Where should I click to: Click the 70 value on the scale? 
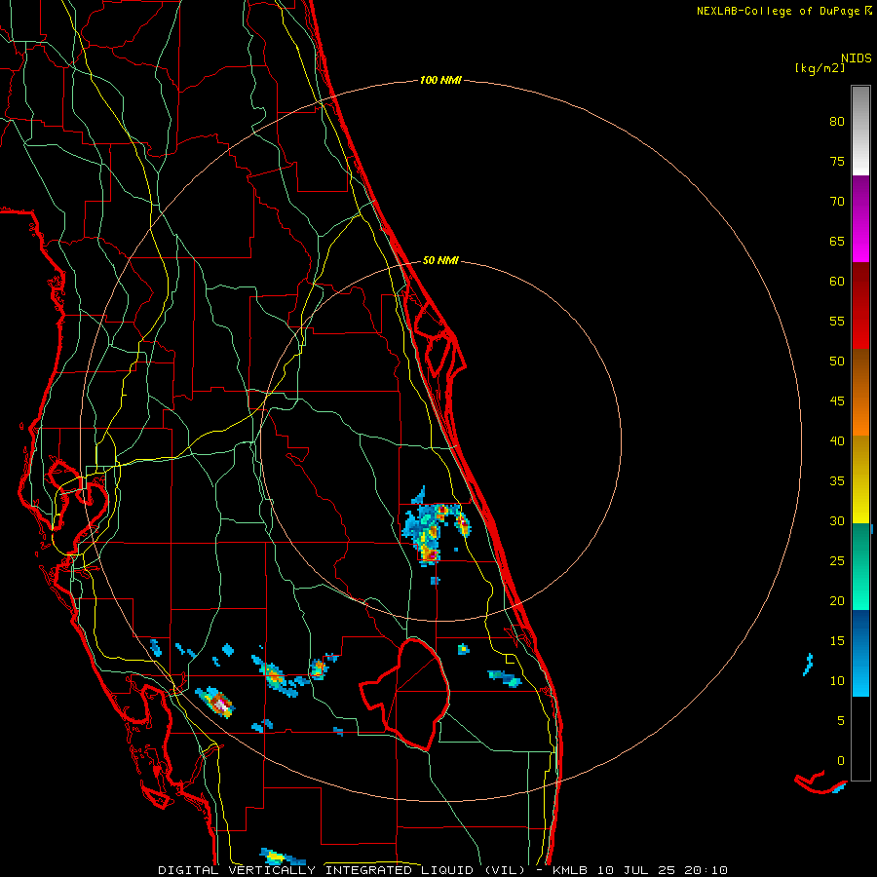tap(837, 202)
